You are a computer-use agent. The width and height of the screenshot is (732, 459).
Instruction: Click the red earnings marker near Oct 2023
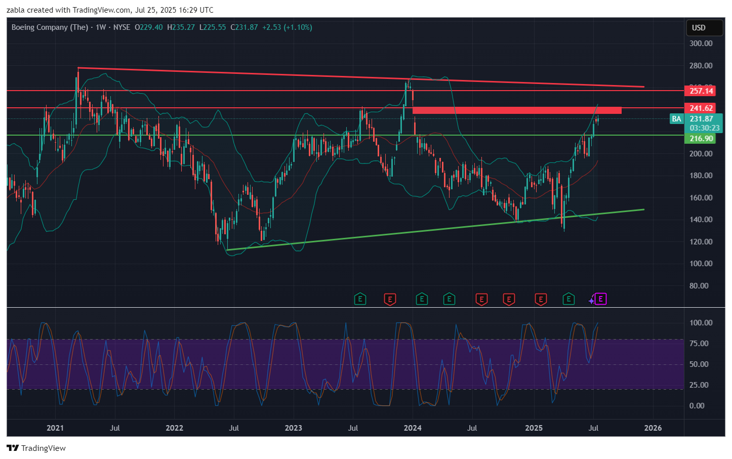(x=390, y=299)
